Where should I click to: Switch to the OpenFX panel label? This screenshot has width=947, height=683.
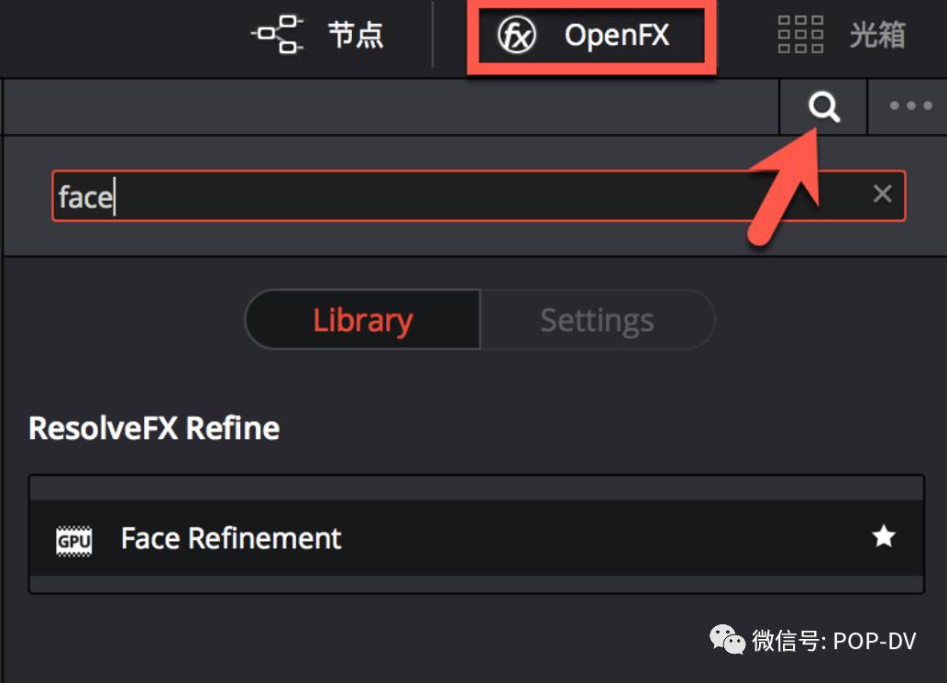[x=617, y=35]
